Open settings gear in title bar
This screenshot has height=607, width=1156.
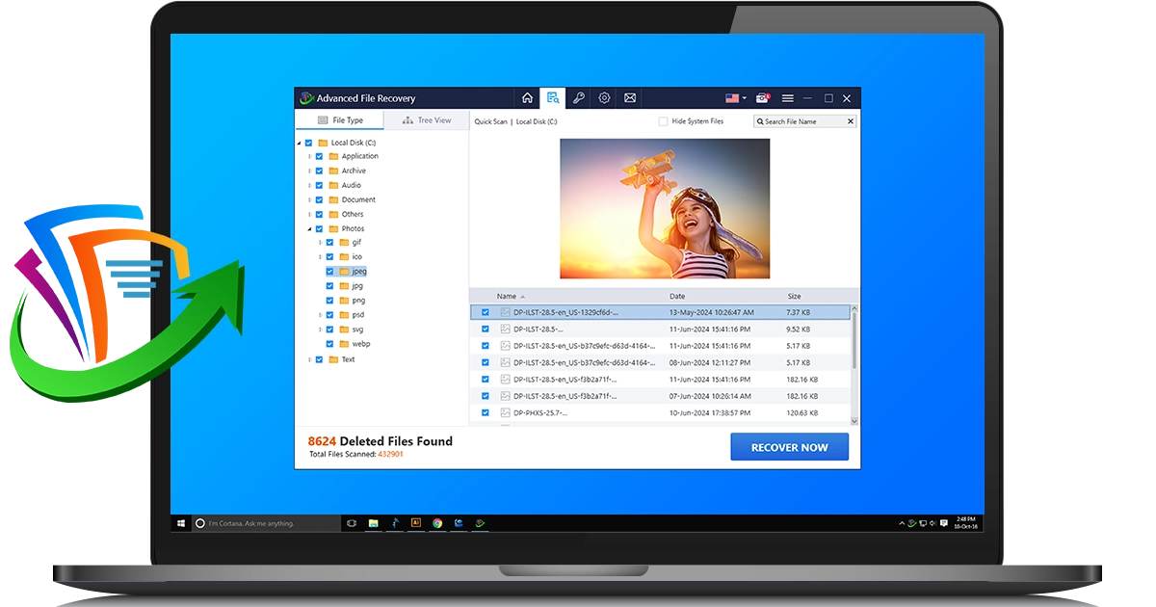coord(604,98)
